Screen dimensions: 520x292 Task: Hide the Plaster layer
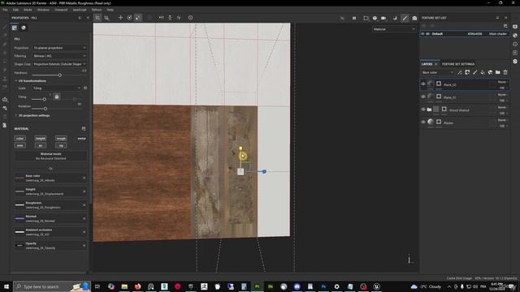(423, 122)
